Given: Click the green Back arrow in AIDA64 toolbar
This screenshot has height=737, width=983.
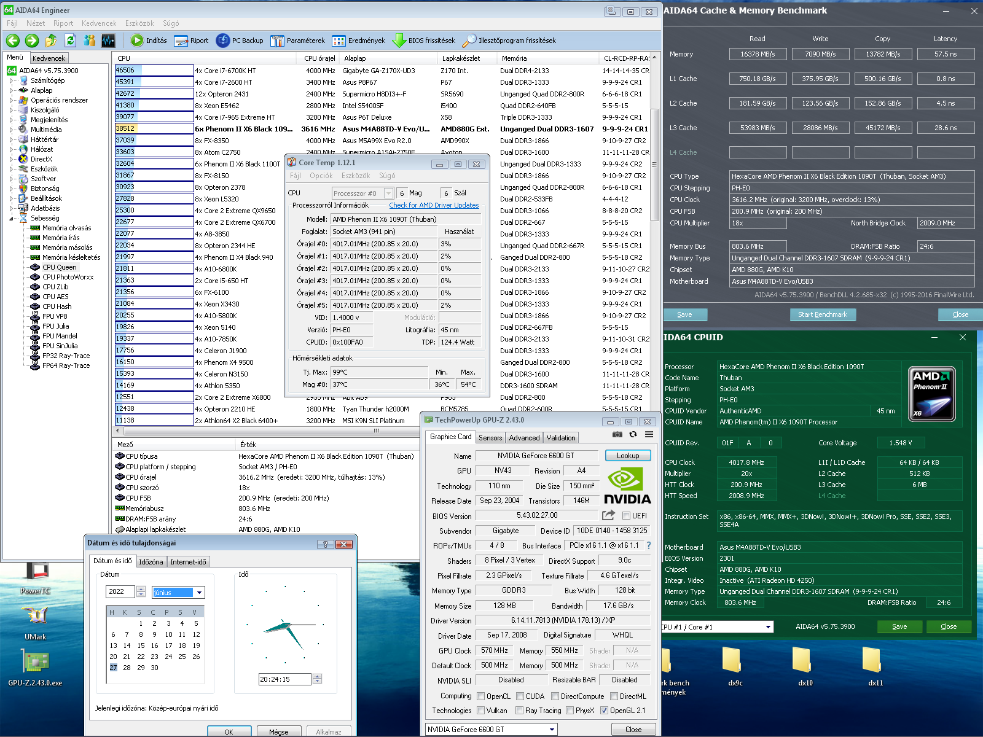Looking at the screenshot, I should tap(13, 41).
